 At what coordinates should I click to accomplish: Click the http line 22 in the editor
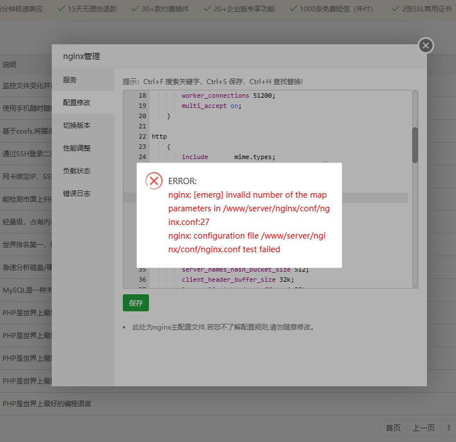tap(159, 136)
